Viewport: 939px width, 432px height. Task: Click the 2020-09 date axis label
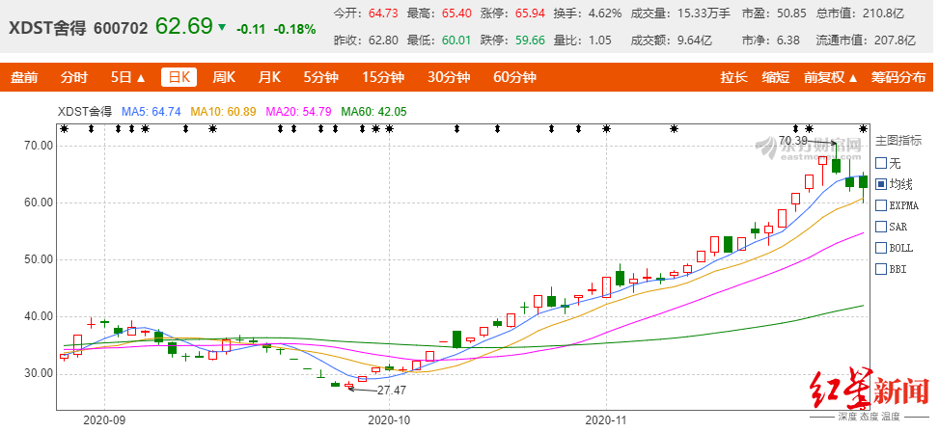click(104, 420)
